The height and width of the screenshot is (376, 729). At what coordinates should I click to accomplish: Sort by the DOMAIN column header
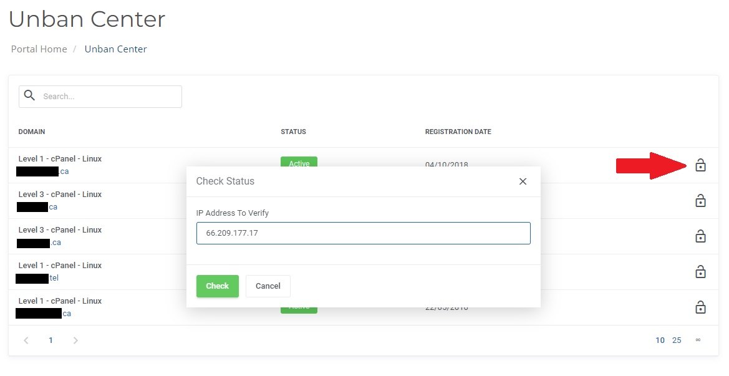click(32, 132)
